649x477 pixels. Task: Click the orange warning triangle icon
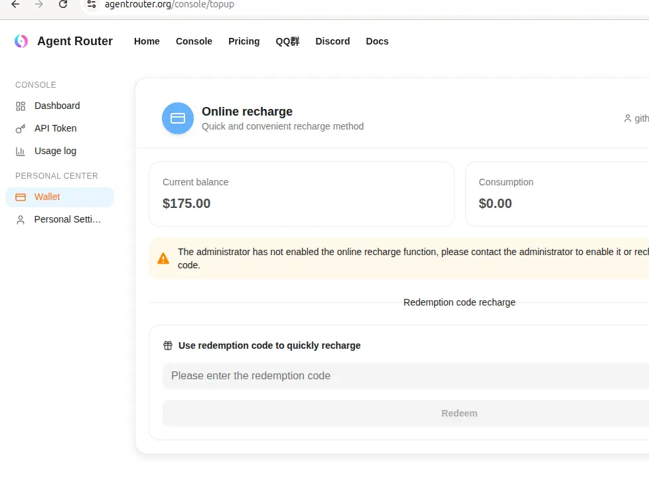coord(163,258)
